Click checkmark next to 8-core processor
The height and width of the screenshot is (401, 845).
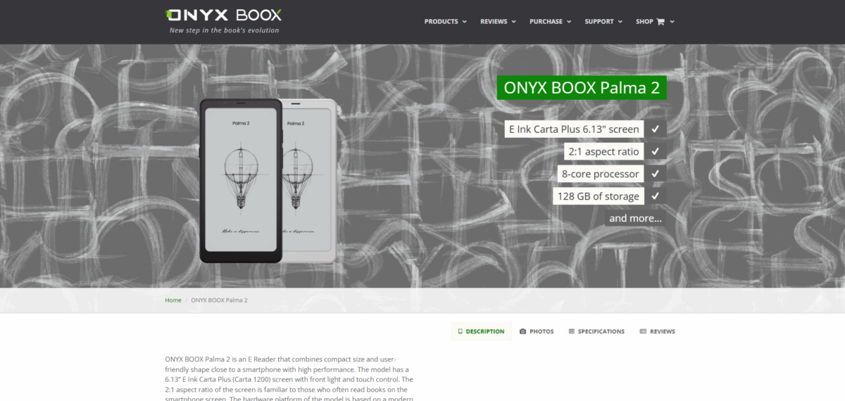point(655,174)
